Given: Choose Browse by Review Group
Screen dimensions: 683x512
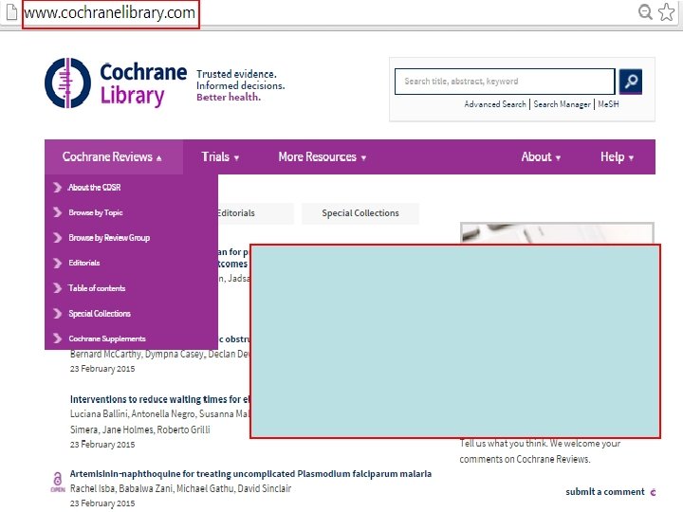Looking at the screenshot, I should coord(109,238).
